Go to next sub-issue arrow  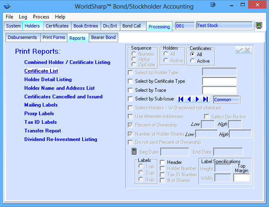tap(197, 99)
